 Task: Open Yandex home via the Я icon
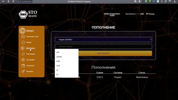click(x=8, y=1)
